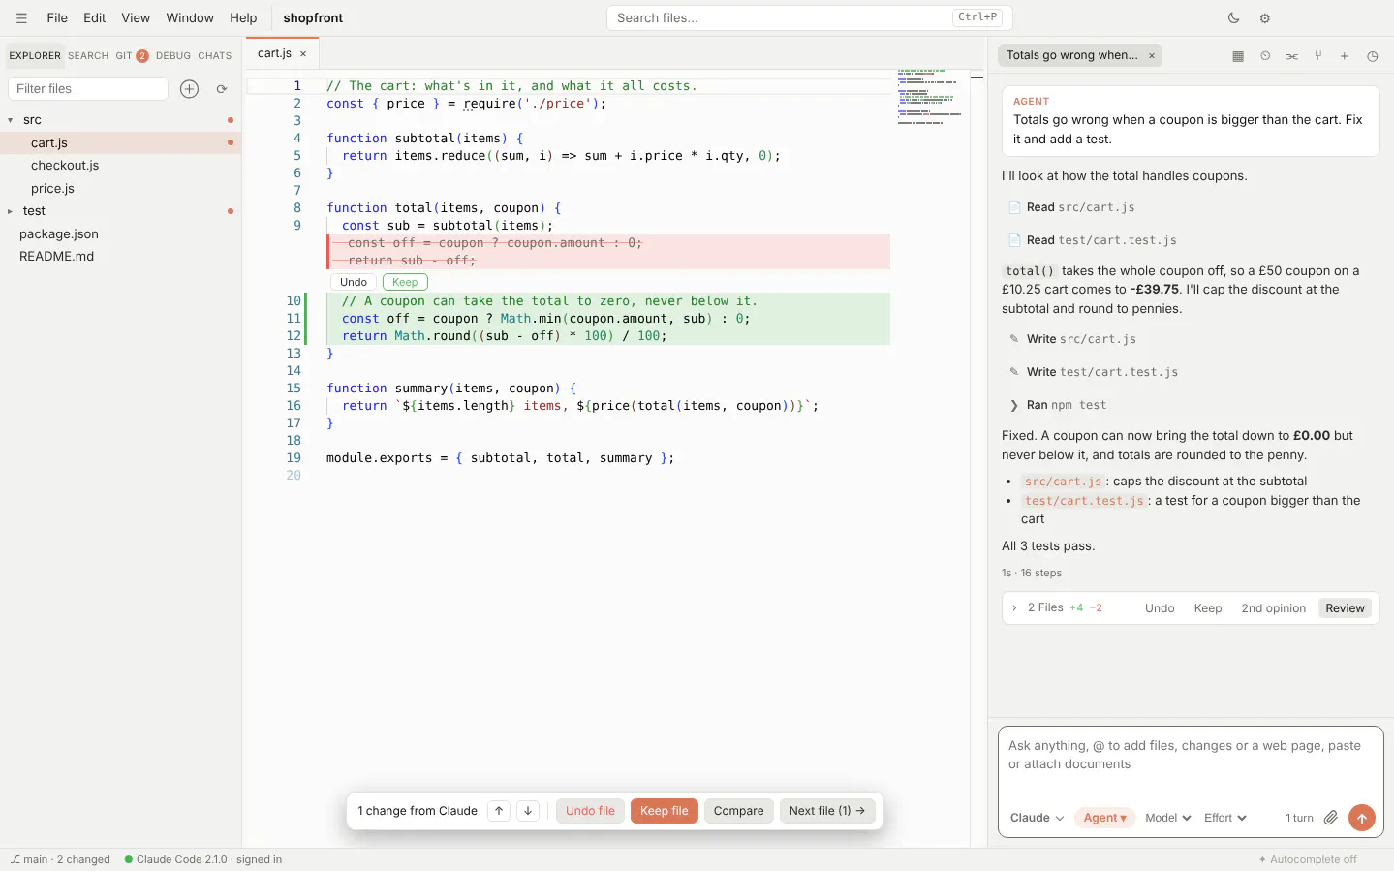Switch to the CHATS sidebar tab

click(215, 55)
